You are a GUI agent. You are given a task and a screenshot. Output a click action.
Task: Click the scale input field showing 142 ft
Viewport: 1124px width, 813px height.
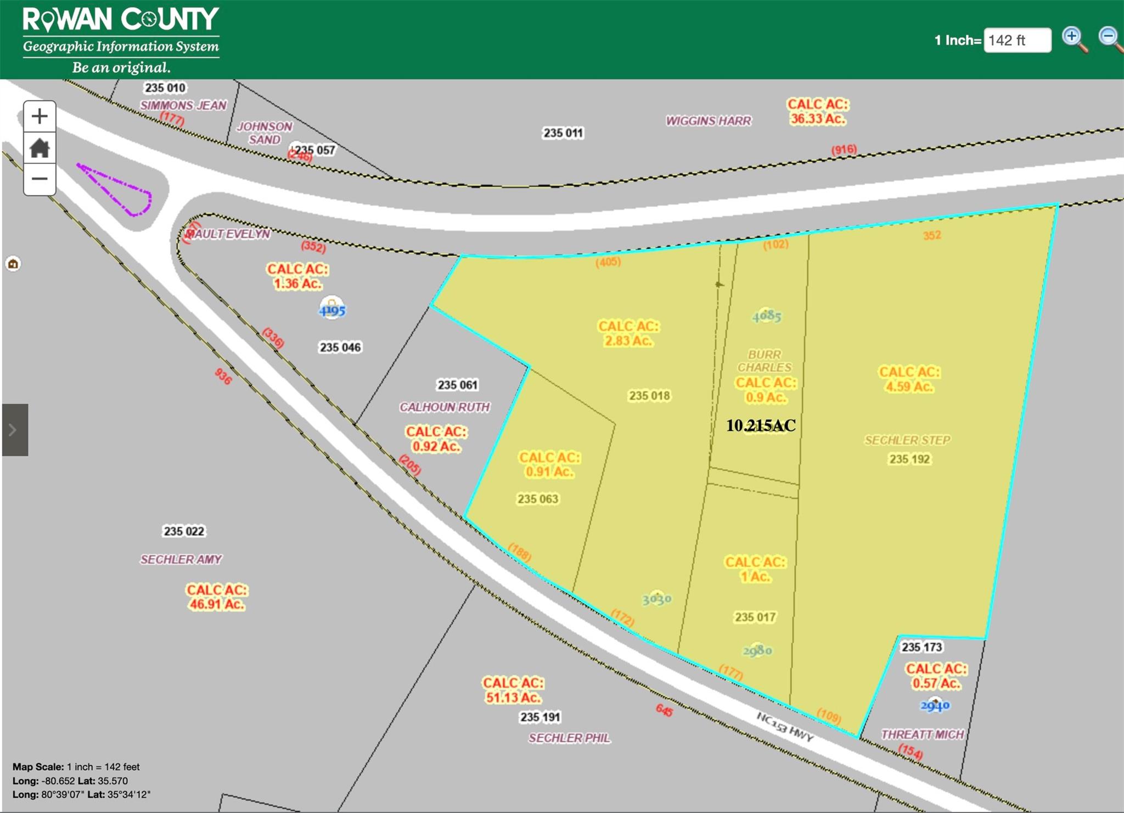coord(1017,41)
